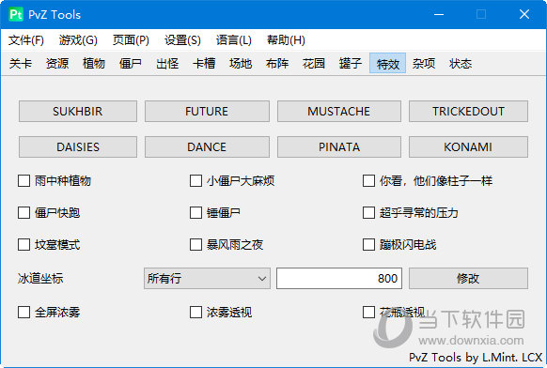Click the TRICKEDOUT cheat button
The image size is (547, 368).
pos(468,111)
